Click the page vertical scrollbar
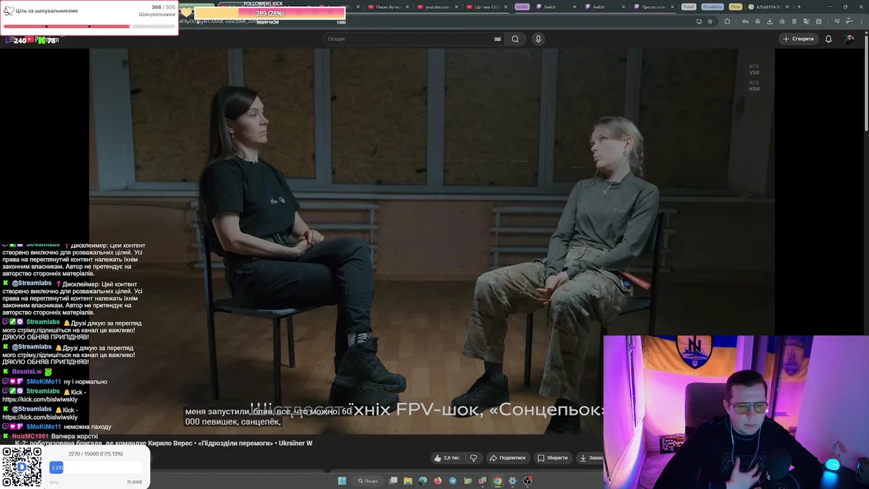This screenshot has width=869, height=489. [x=866, y=81]
